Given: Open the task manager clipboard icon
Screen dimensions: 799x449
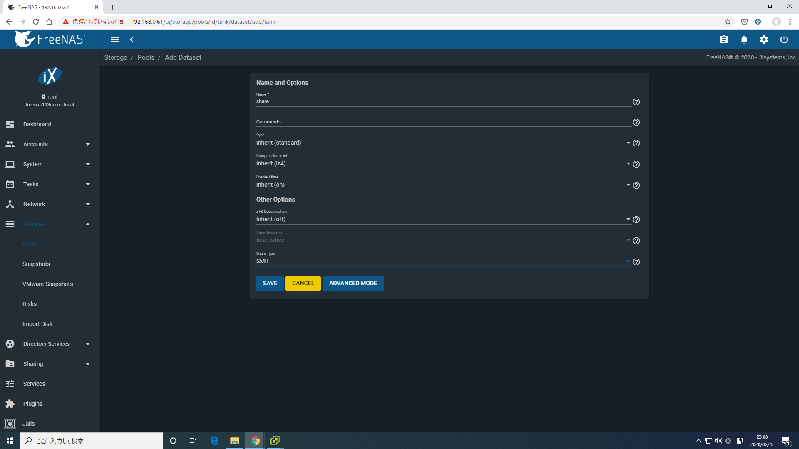Looking at the screenshot, I should pos(724,39).
